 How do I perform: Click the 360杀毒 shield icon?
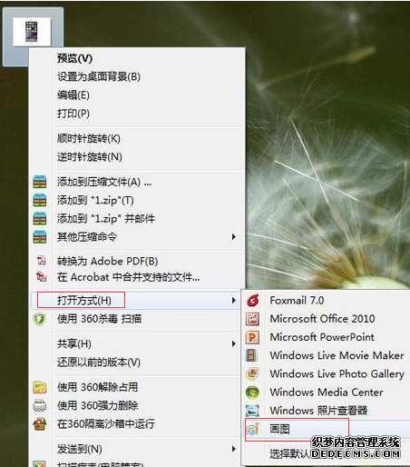click(x=40, y=319)
